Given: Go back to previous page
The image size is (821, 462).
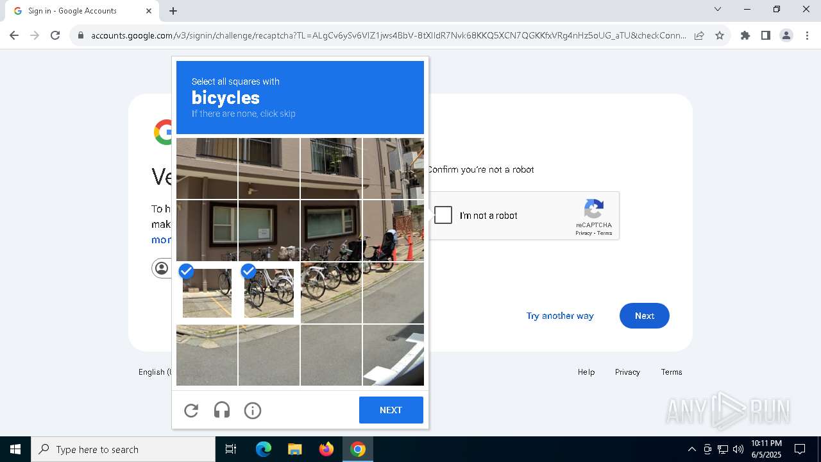Looking at the screenshot, I should coord(14,35).
